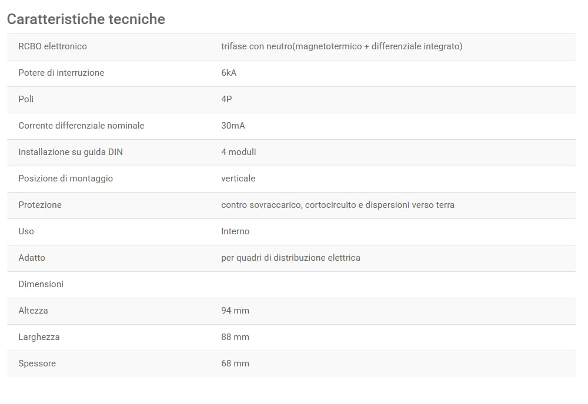The image size is (588, 404).
Task: Select the Poli row label
Action: tap(26, 99)
